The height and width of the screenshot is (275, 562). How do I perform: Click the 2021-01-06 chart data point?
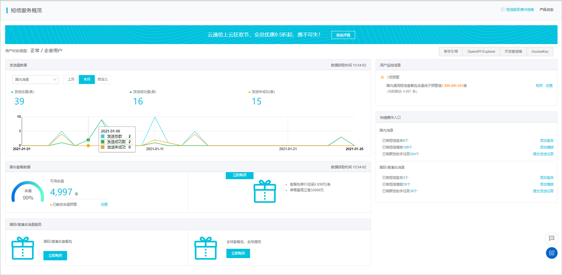pyautogui.click(x=88, y=140)
